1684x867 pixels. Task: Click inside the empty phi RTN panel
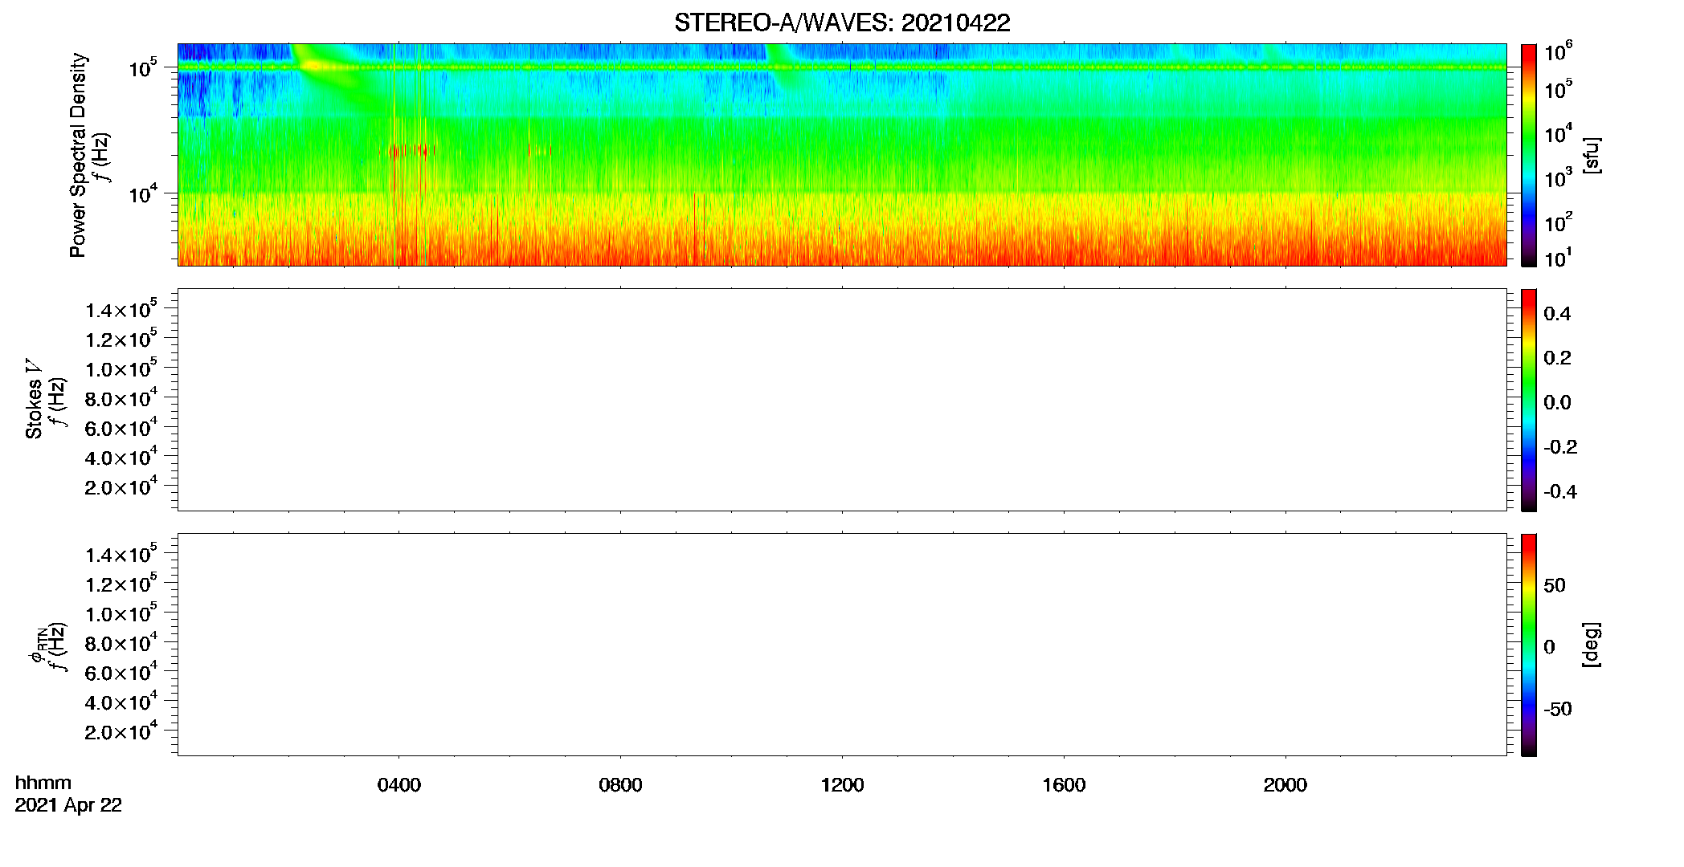pos(842,645)
